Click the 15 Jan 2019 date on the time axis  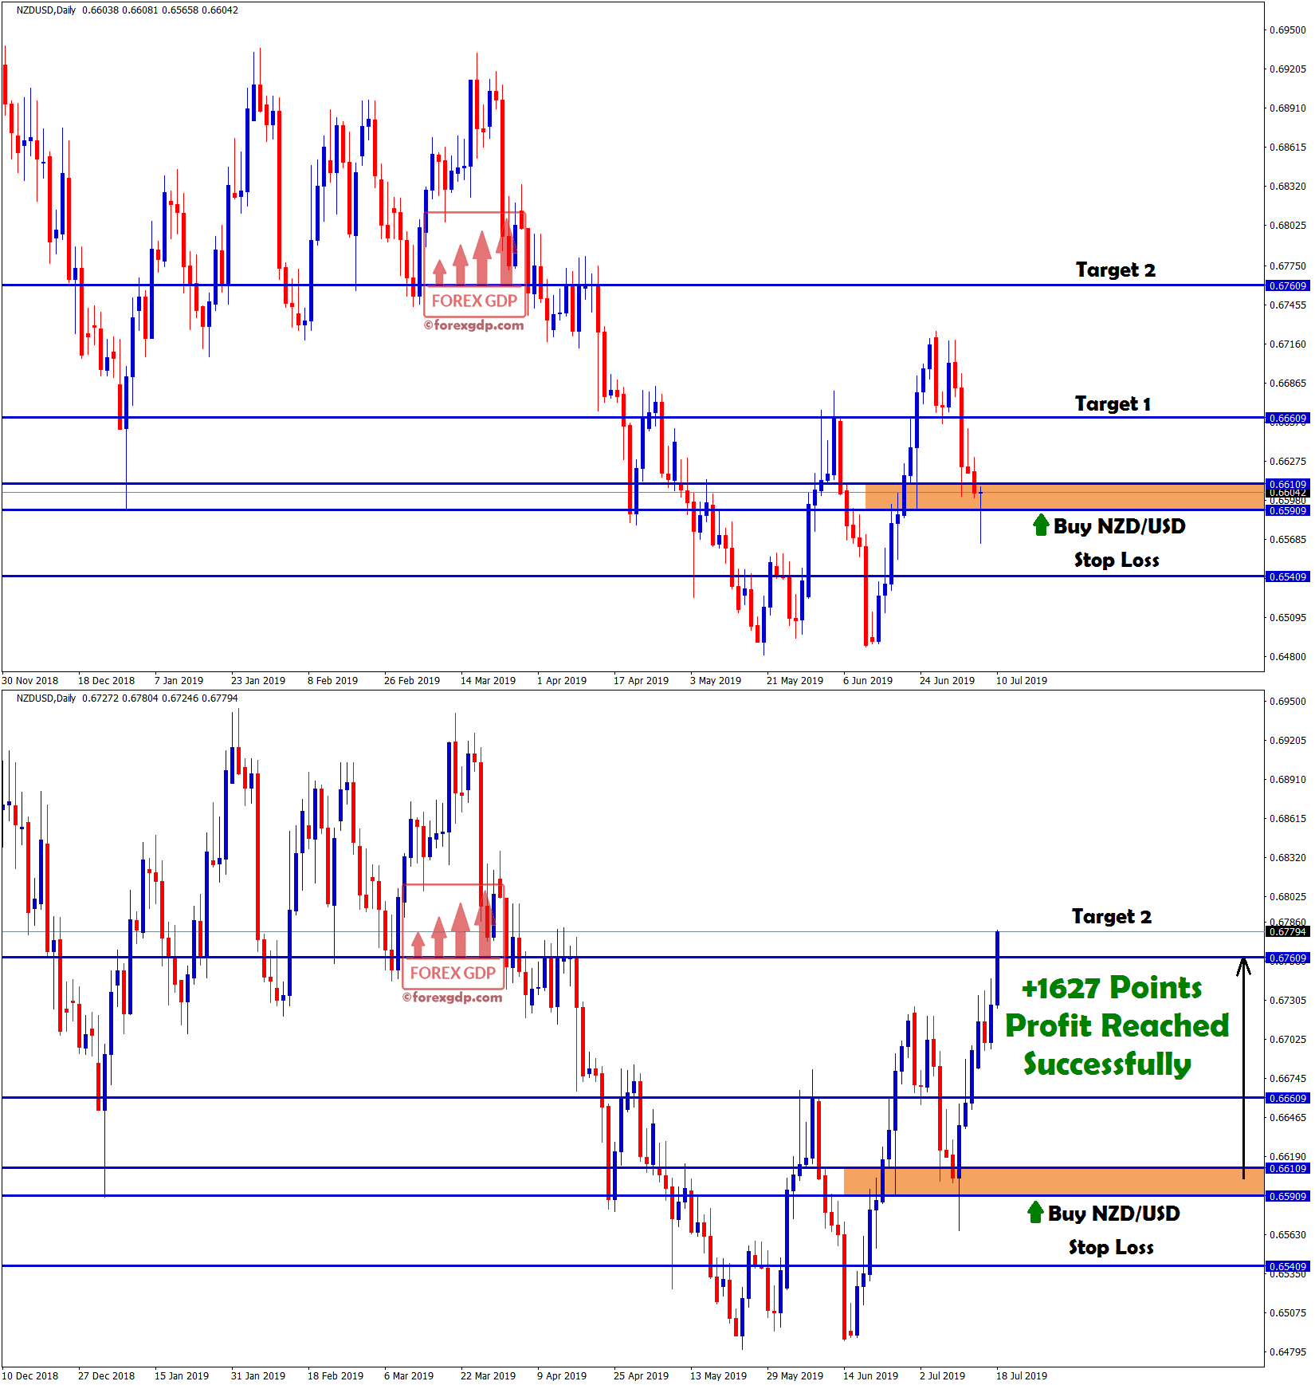coord(182,1375)
